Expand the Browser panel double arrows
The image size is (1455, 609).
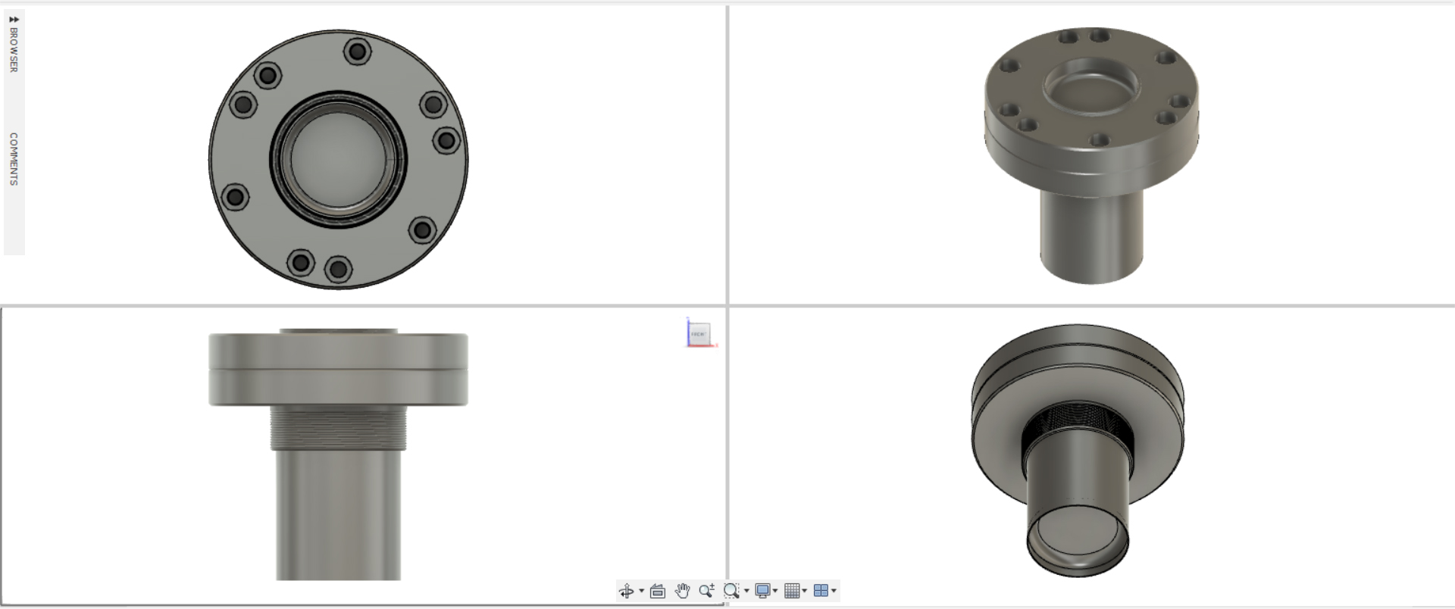coord(14,19)
